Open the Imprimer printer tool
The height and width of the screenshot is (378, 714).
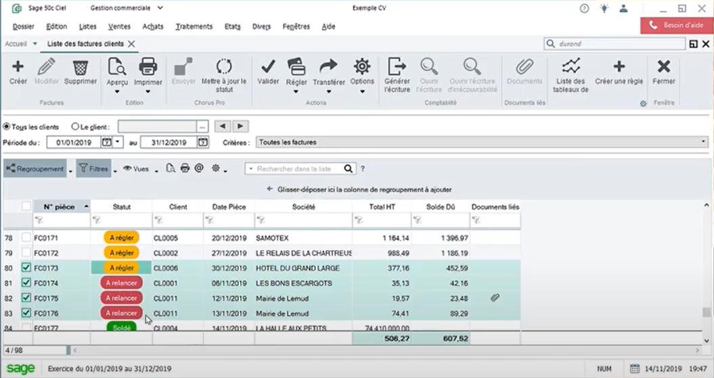[x=148, y=66]
